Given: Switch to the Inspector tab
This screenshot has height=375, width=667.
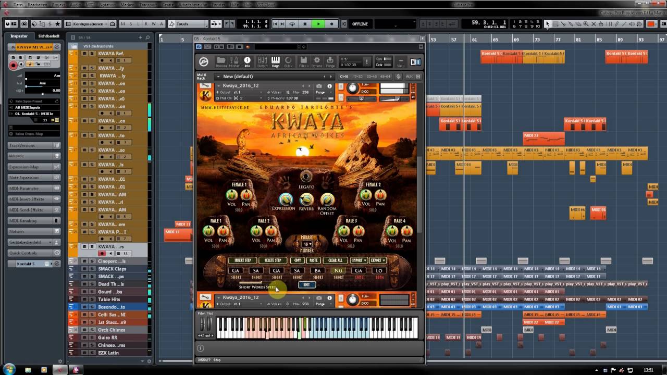Looking at the screenshot, I should 19,36.
